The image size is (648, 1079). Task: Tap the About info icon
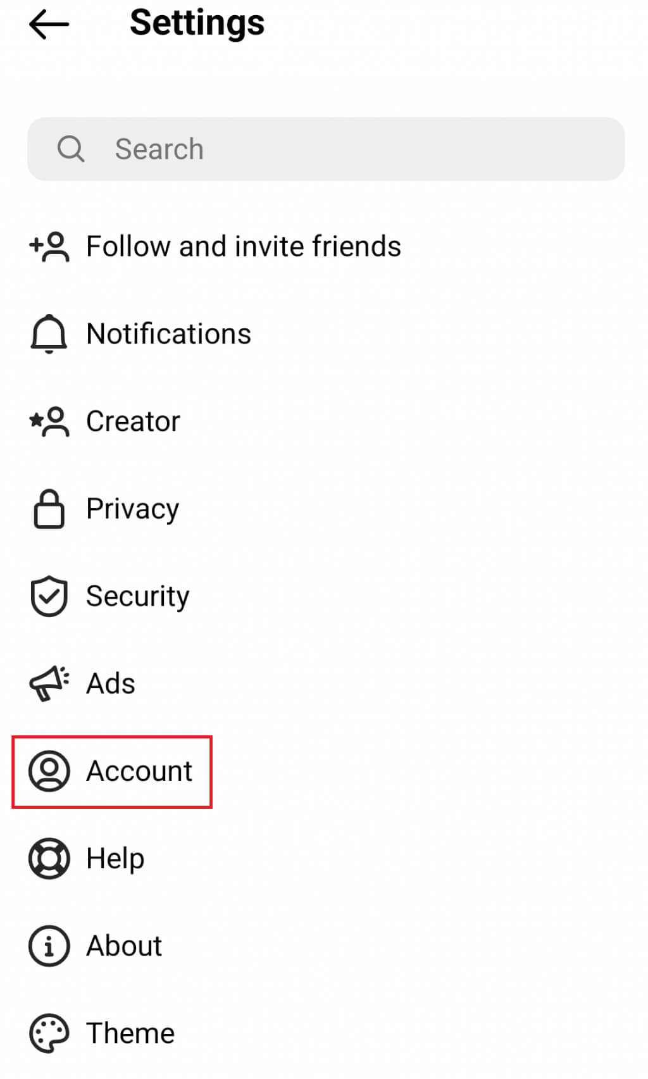49,946
